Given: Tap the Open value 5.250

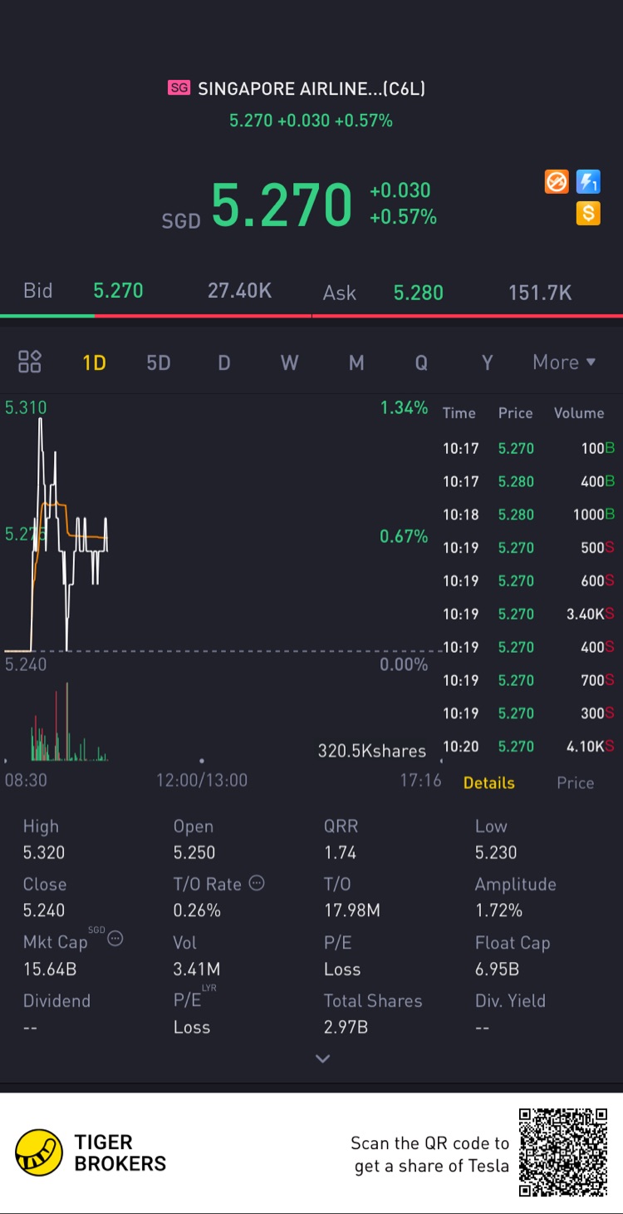Looking at the screenshot, I should (x=194, y=853).
